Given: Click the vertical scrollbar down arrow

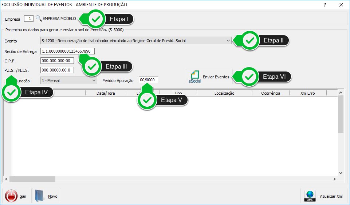Looking at the screenshot, I should (341, 173).
